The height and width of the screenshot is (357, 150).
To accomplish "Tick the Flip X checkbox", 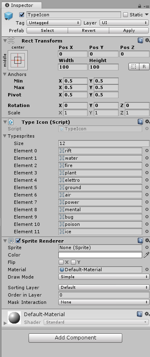I will click(x=61, y=262).
